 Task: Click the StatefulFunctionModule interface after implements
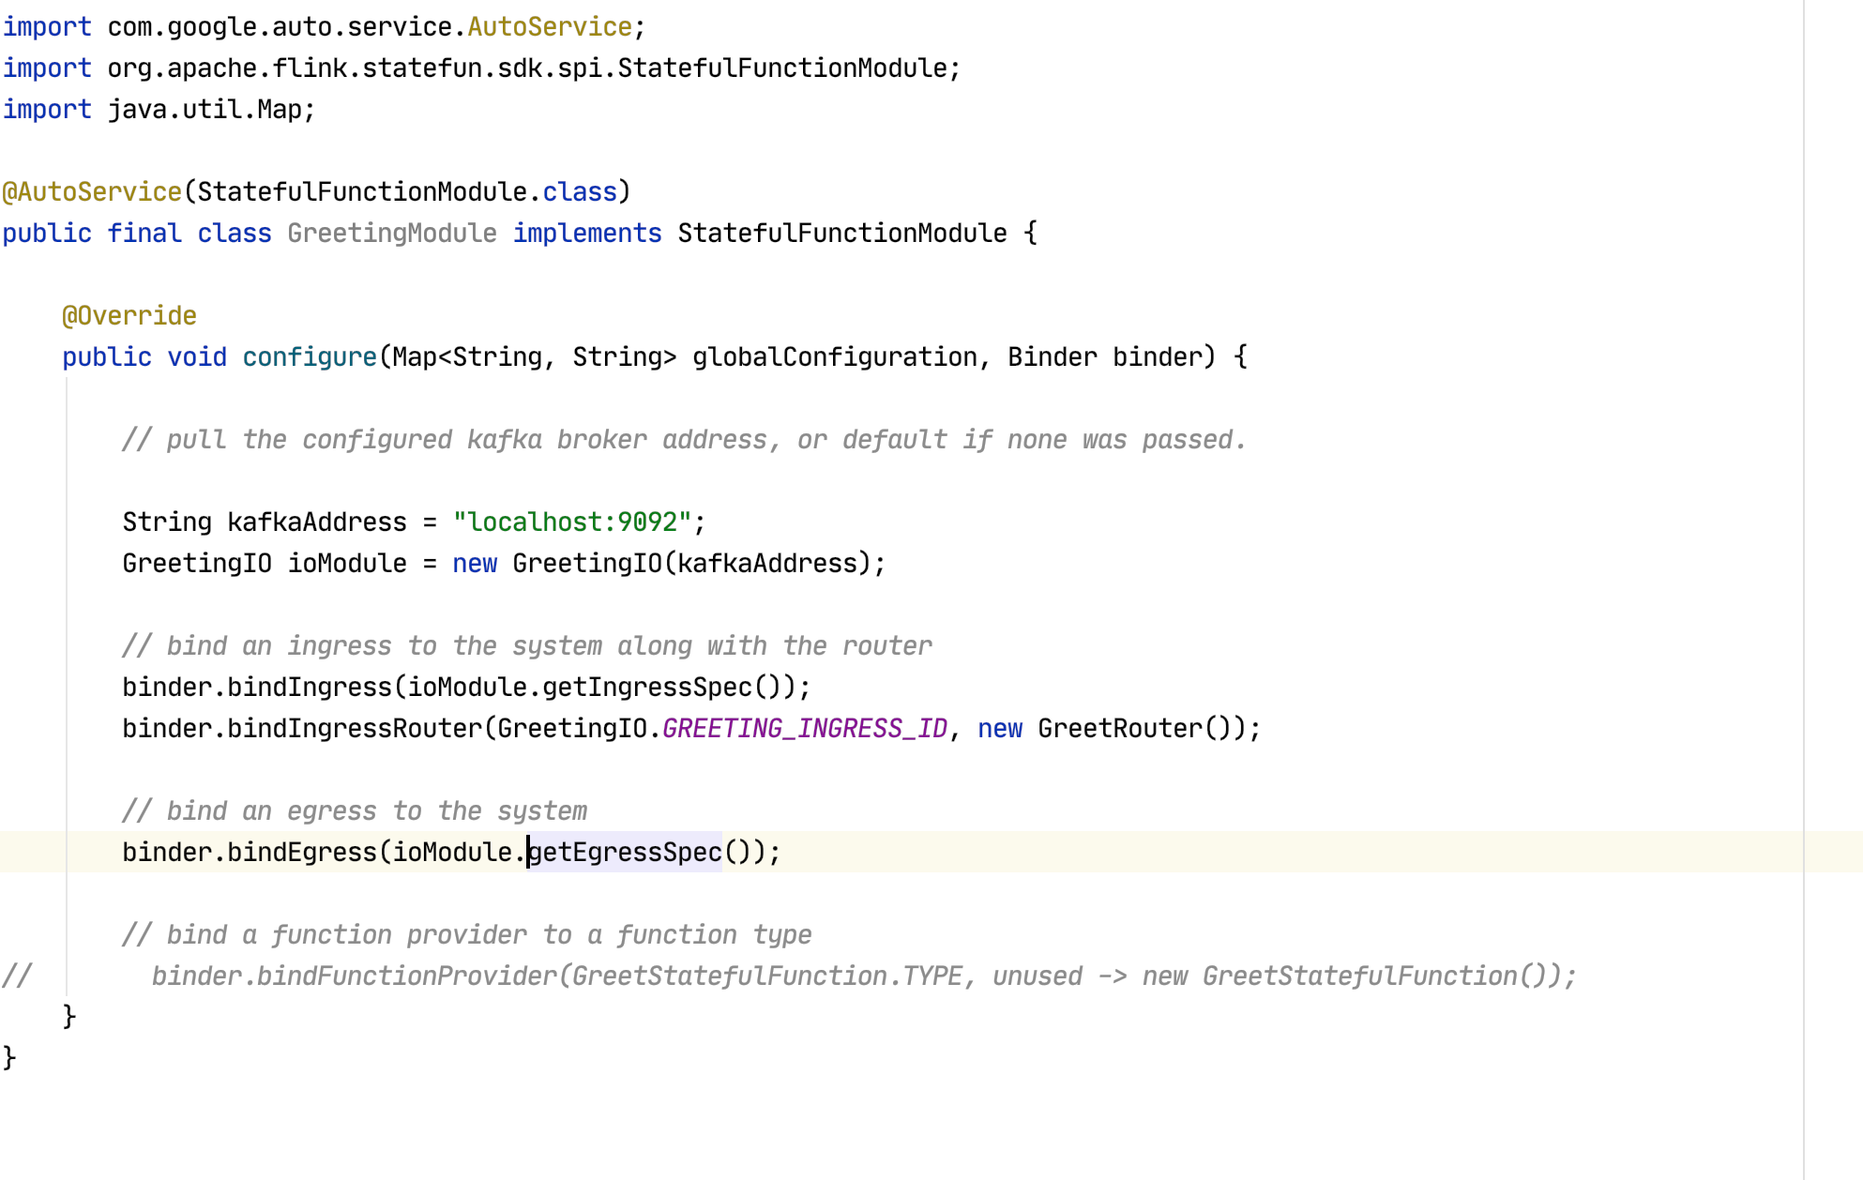(841, 234)
